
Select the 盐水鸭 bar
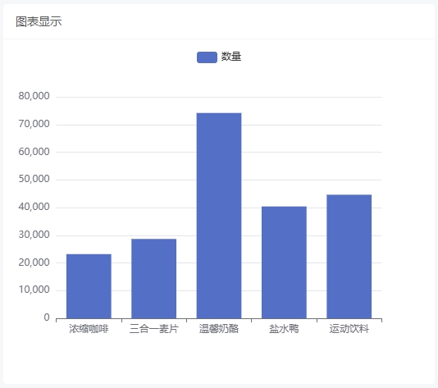(x=284, y=262)
